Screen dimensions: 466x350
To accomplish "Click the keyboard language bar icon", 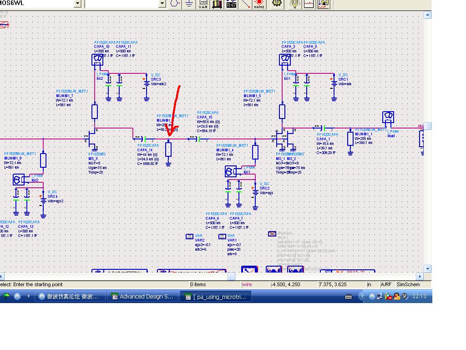I will tap(348, 296).
